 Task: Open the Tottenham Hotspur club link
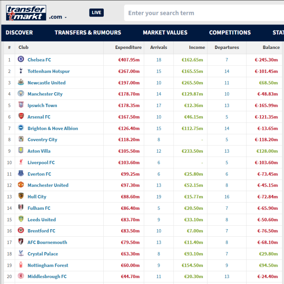pos(49,71)
